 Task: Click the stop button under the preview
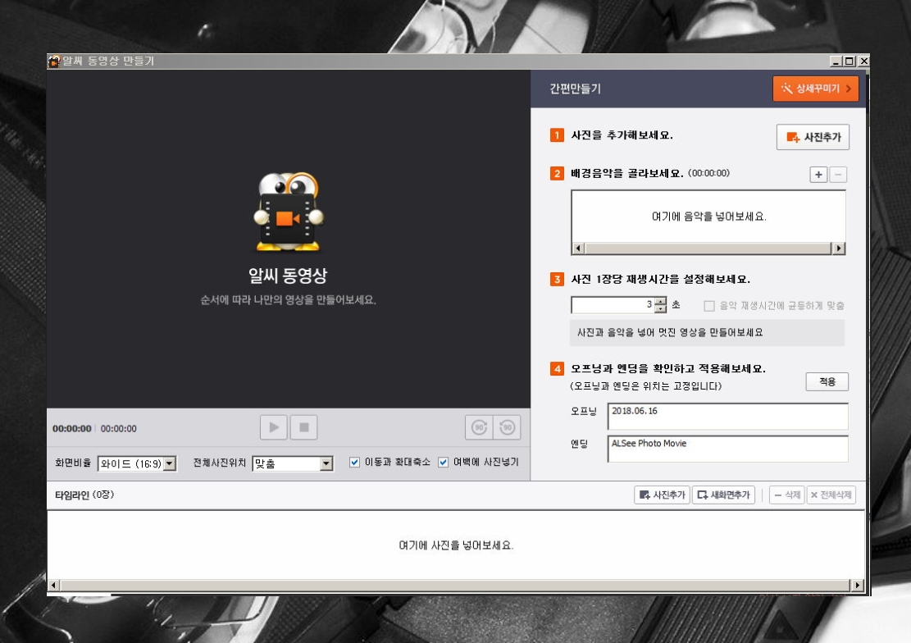pyautogui.click(x=304, y=428)
